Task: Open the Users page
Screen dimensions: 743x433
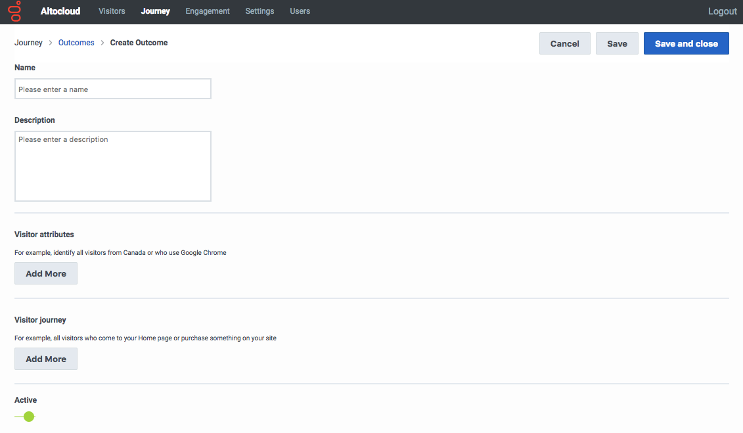Action: [x=300, y=11]
